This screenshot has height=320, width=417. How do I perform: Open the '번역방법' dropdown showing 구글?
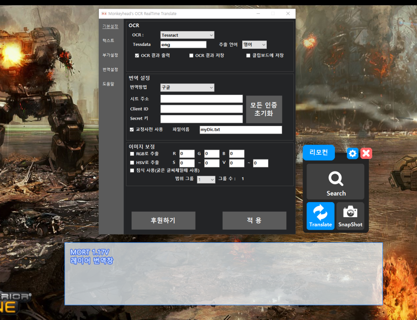coord(187,88)
